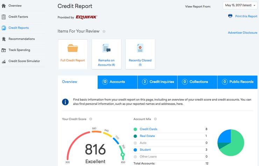This screenshot has width=259, height=166.
Task: Click the Student account mix link
Action: [x=145, y=150]
